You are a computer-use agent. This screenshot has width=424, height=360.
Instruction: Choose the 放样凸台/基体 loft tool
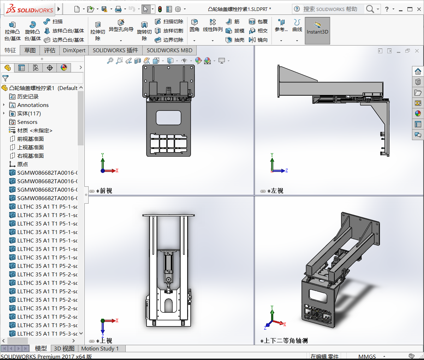[64, 31]
